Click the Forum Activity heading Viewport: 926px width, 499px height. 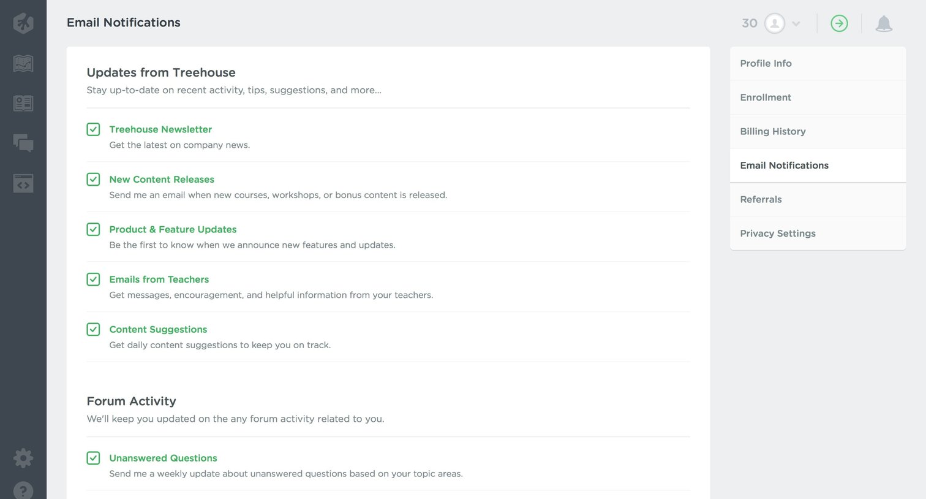point(131,401)
